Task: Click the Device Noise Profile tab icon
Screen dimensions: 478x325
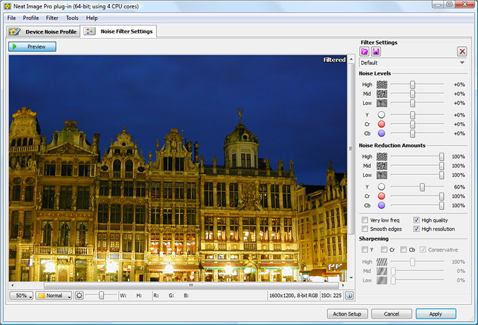Action: [15, 32]
